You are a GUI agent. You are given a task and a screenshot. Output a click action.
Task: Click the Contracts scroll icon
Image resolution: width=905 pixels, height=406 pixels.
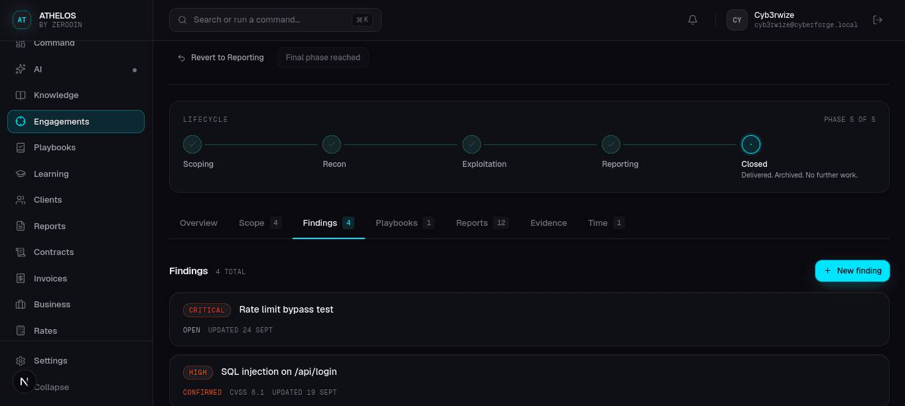tap(21, 252)
